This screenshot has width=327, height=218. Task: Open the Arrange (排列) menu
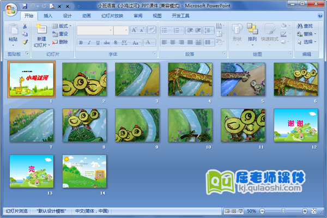(x=252, y=35)
